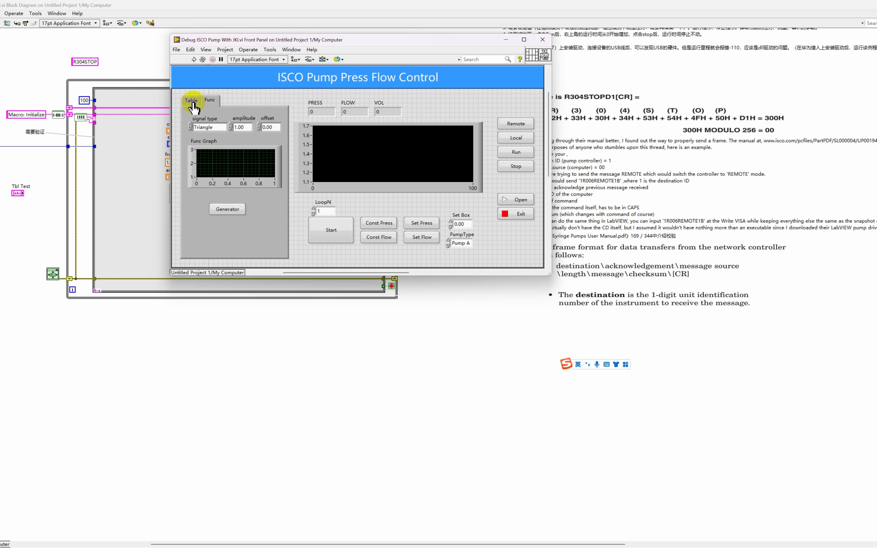Click the Set Flow button
877x548 pixels.
(x=421, y=237)
